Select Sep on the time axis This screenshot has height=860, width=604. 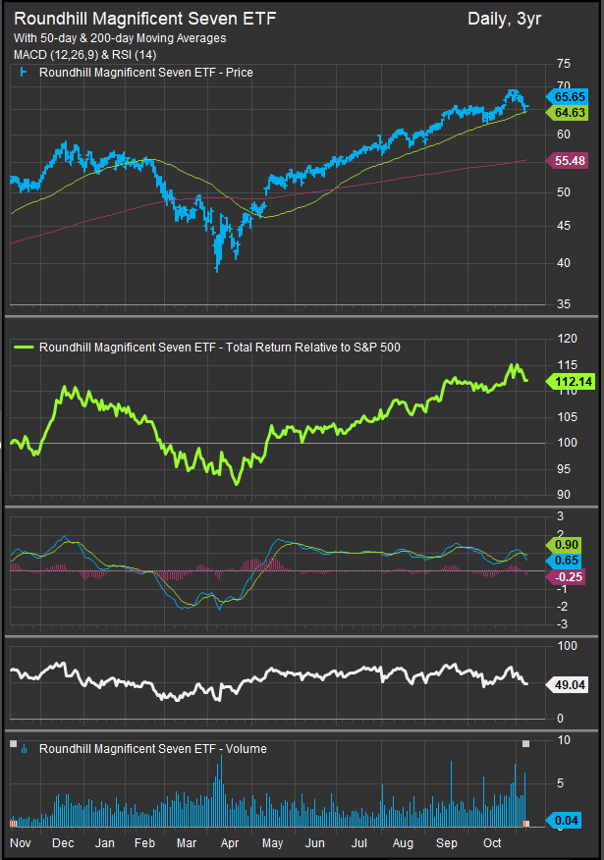pos(447,843)
